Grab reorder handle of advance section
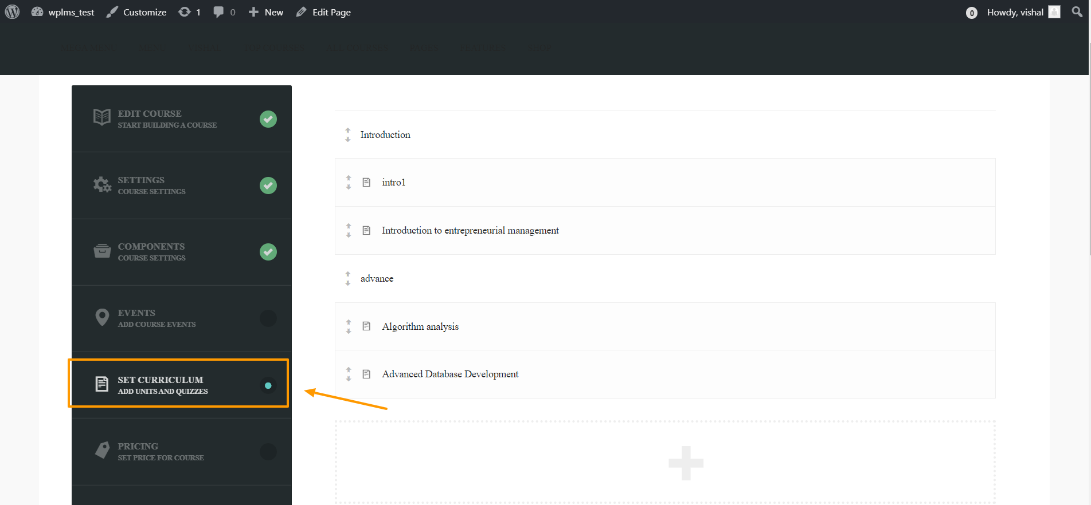Viewport: 1091px width, 505px height. pyautogui.click(x=347, y=278)
